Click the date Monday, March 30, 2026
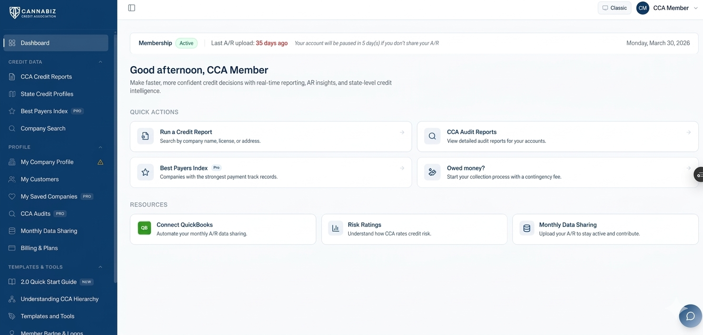Viewport: 703px width, 335px height. (x=658, y=43)
